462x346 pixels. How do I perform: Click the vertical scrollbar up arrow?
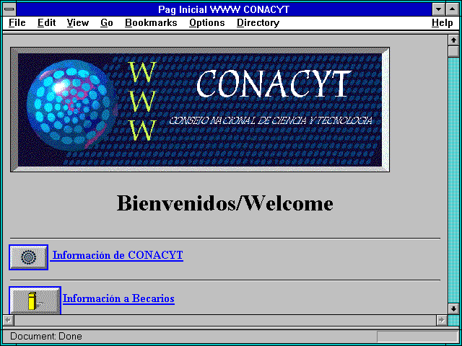click(x=453, y=40)
